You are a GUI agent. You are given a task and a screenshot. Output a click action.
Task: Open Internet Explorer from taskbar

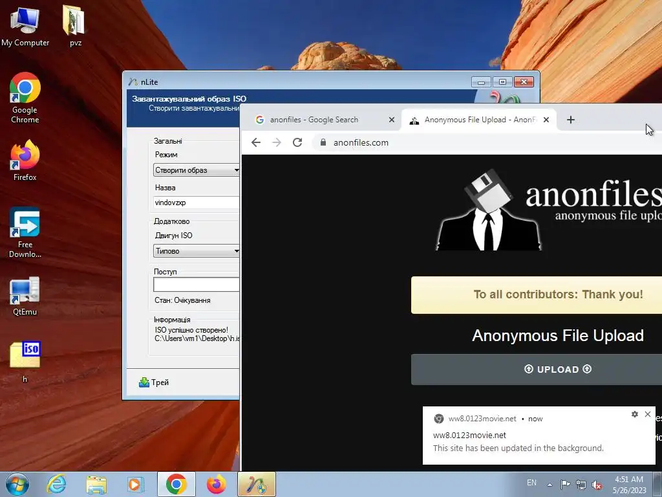pos(57,484)
